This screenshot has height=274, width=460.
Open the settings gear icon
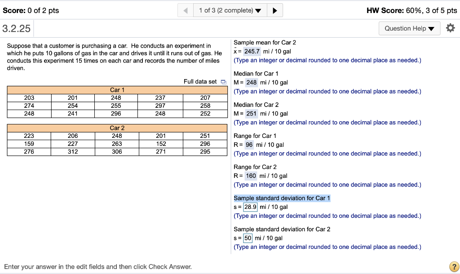coord(450,28)
